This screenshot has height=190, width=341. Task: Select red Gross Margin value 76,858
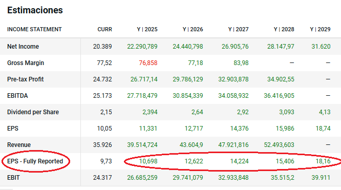click(148, 63)
